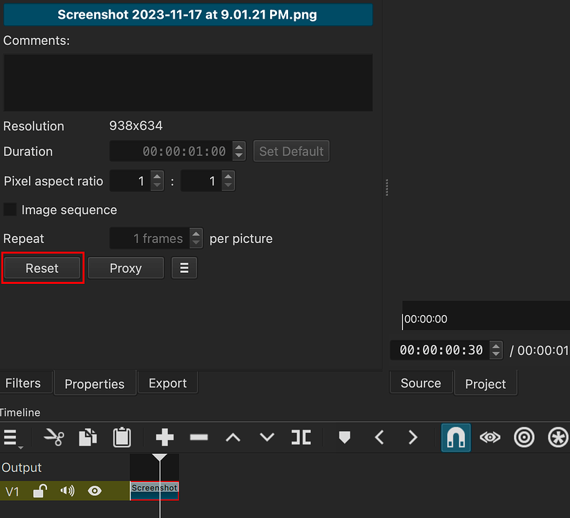Image resolution: width=570 pixels, height=518 pixels.
Task: Click the player scrub bar at 00:00:00
Action: coord(486,316)
